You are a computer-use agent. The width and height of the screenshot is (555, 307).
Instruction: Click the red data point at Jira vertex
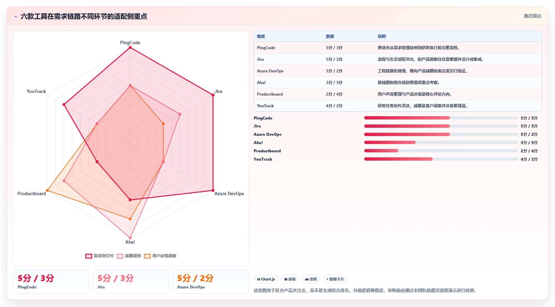(x=213, y=95)
